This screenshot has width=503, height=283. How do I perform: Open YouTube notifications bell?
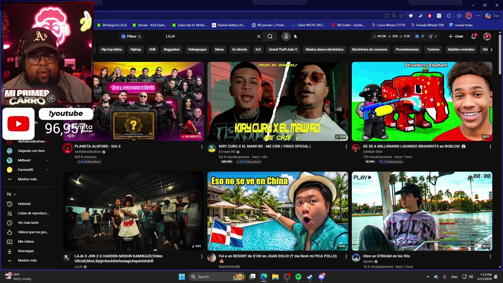click(x=474, y=36)
